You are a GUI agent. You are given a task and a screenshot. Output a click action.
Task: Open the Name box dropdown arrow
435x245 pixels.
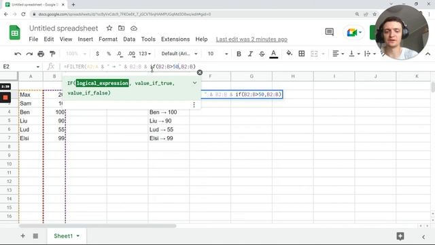(38, 67)
